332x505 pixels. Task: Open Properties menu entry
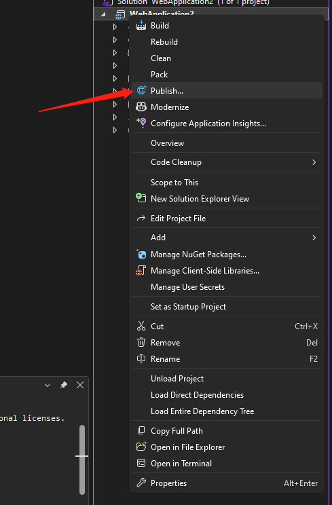click(x=227, y=483)
